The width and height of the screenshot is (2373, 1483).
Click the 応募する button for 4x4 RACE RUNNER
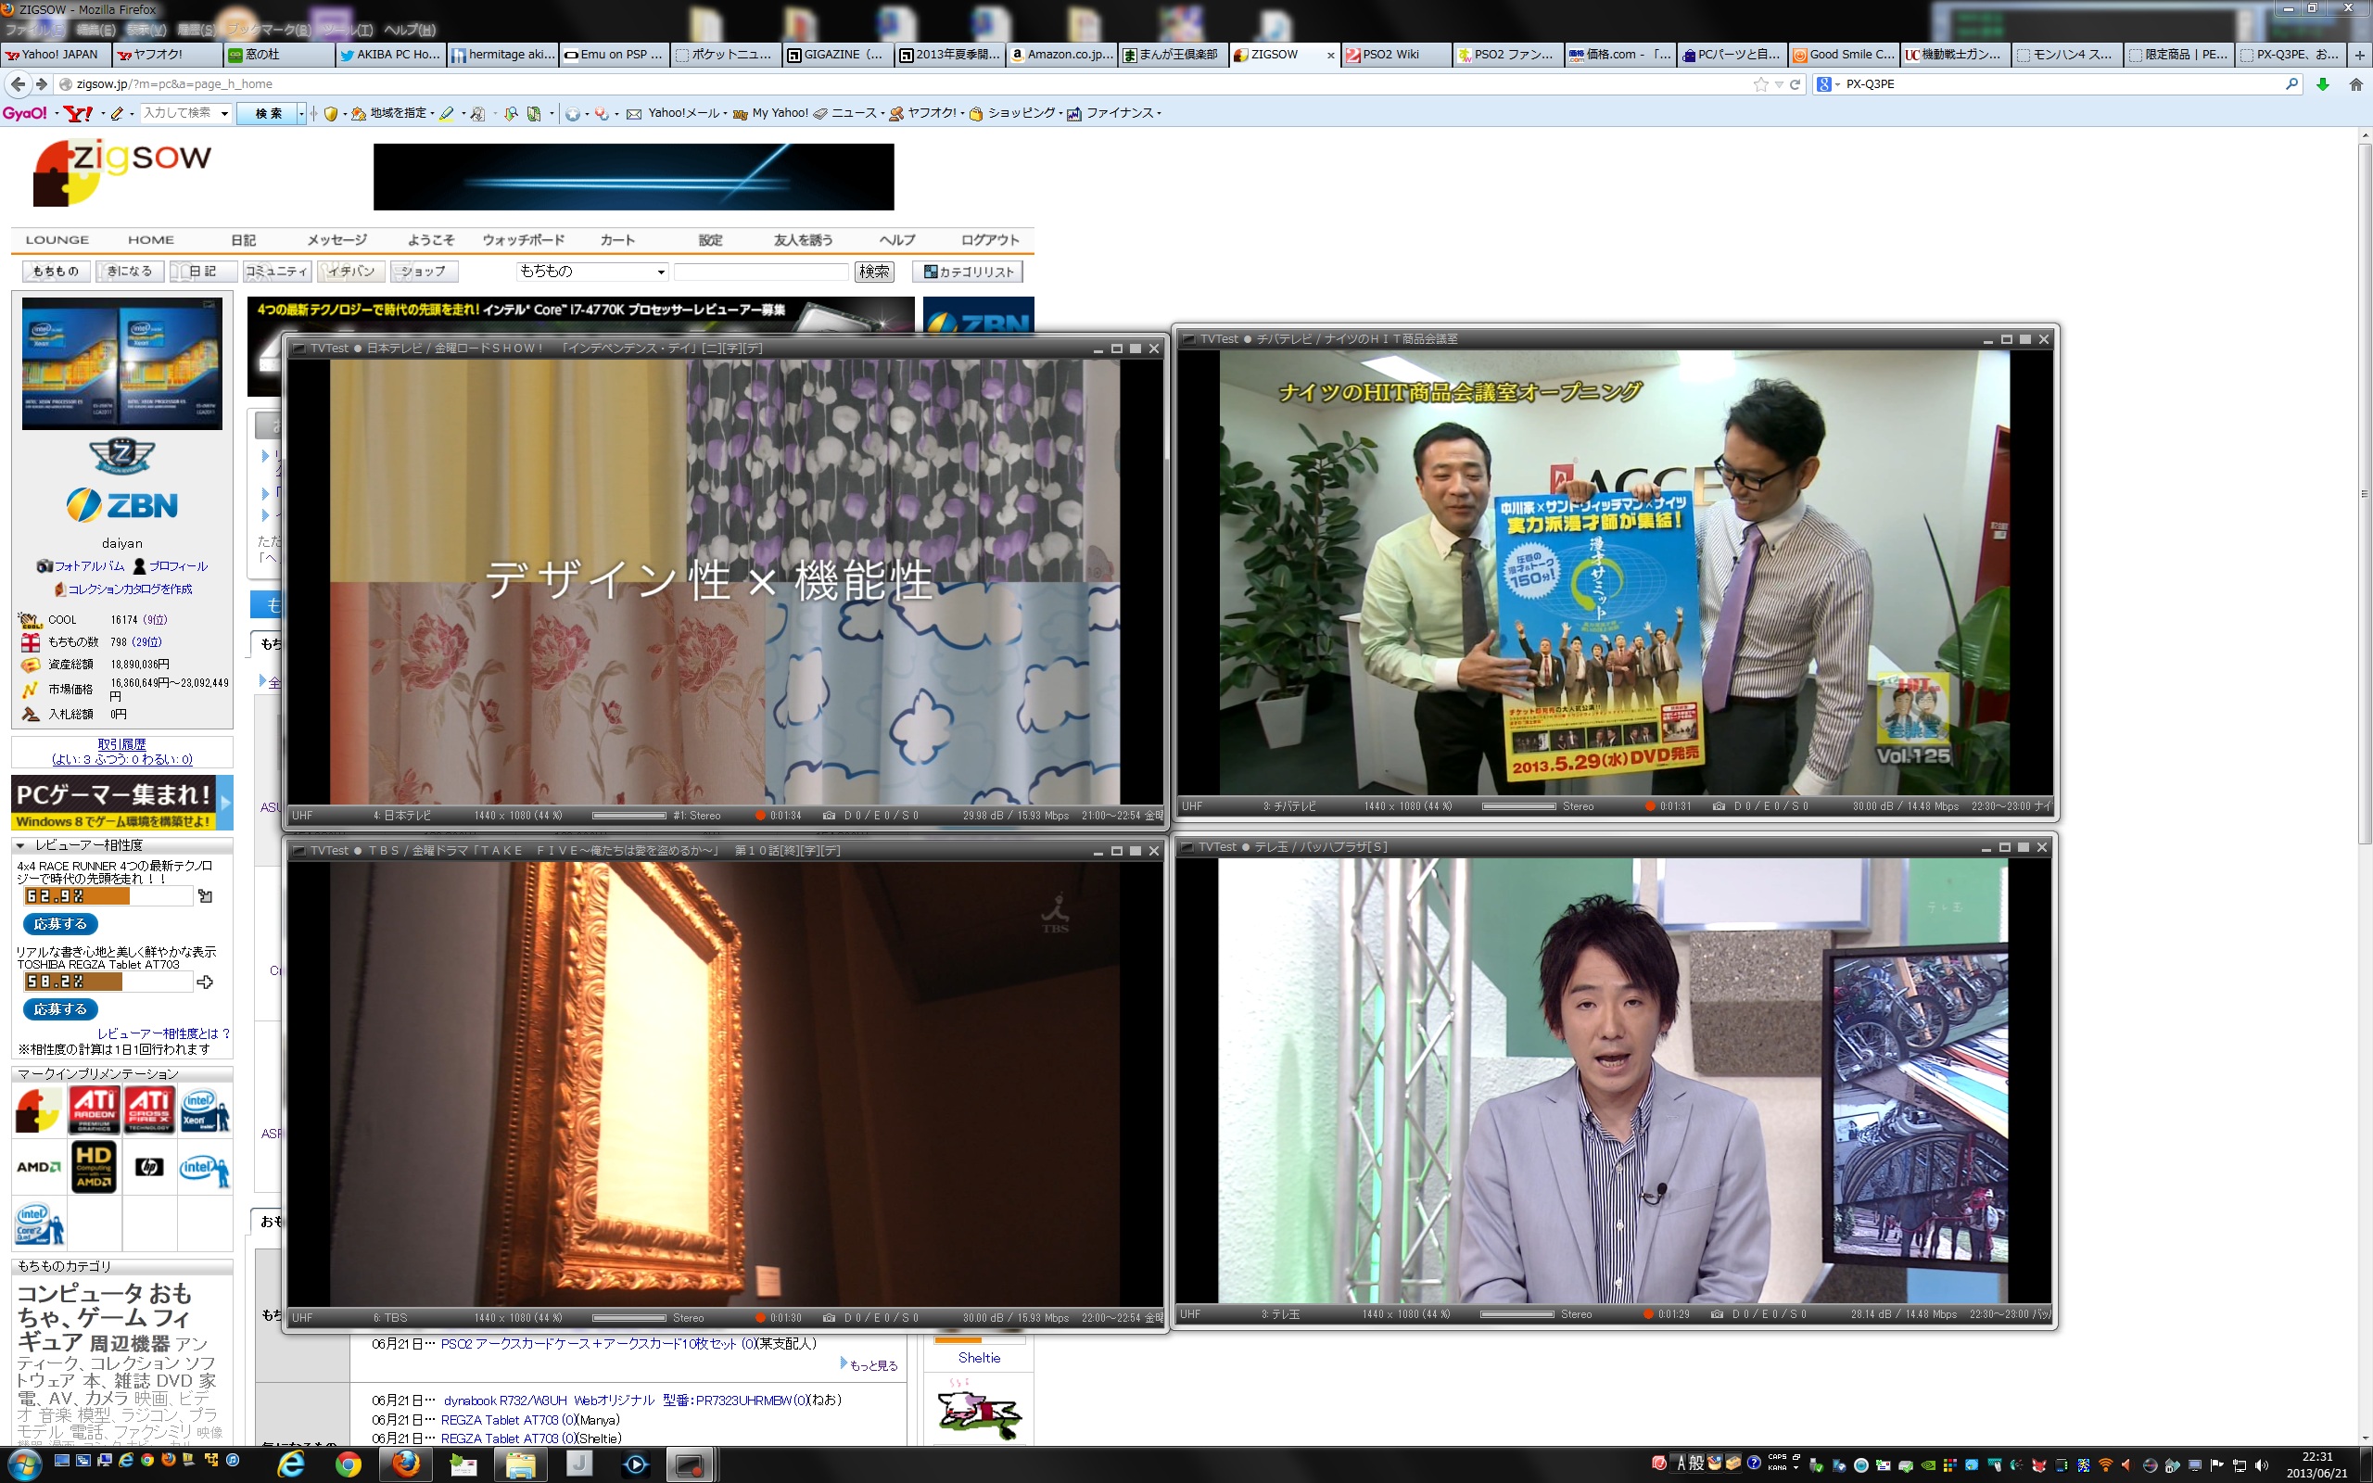point(60,924)
